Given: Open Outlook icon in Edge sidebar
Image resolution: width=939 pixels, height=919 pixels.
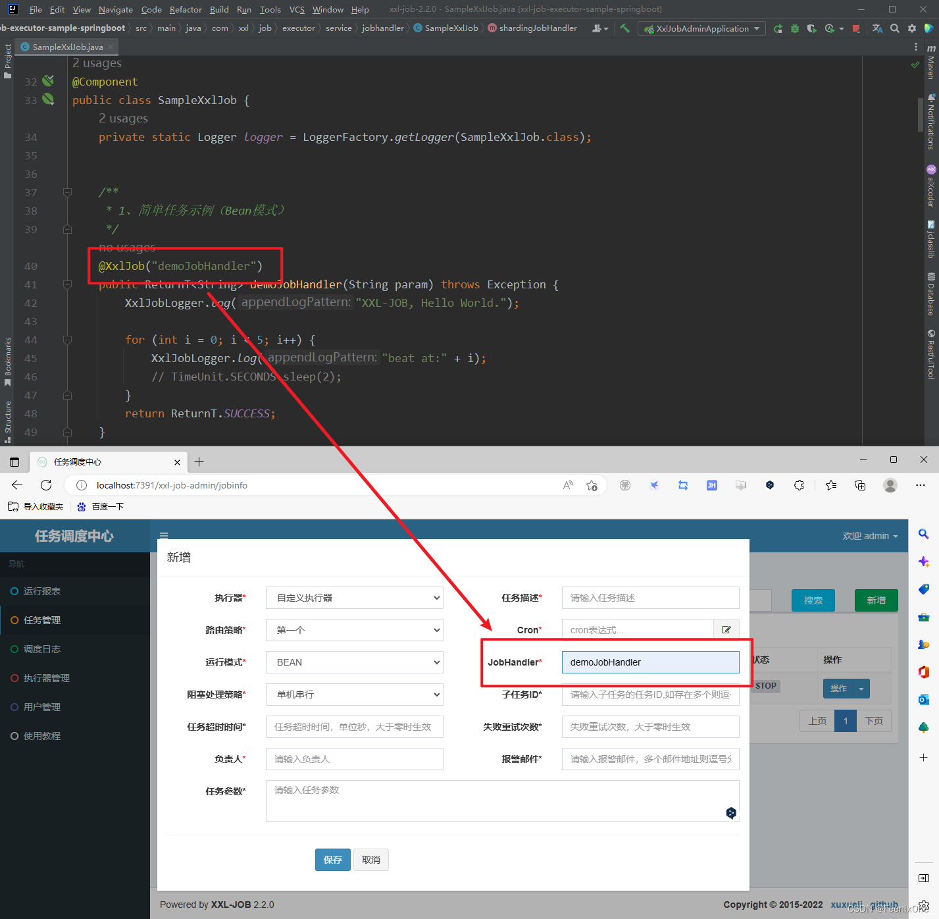Looking at the screenshot, I should 924,700.
